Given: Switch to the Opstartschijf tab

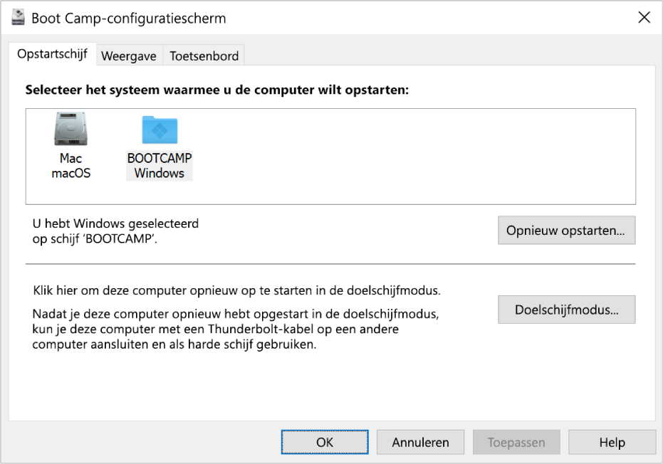Looking at the screenshot, I should pos(52,55).
